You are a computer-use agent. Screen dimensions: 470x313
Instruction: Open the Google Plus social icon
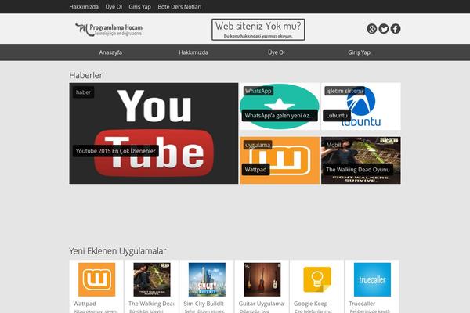pyautogui.click(x=371, y=29)
